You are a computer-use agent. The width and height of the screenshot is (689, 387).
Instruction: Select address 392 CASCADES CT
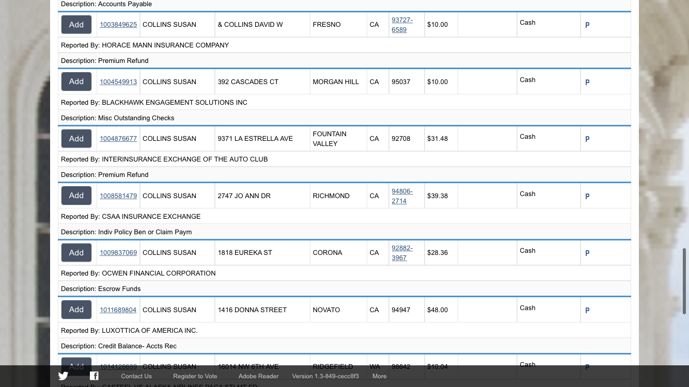click(248, 82)
